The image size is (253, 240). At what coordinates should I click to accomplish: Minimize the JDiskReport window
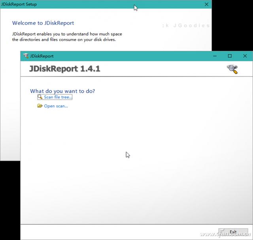point(215,56)
